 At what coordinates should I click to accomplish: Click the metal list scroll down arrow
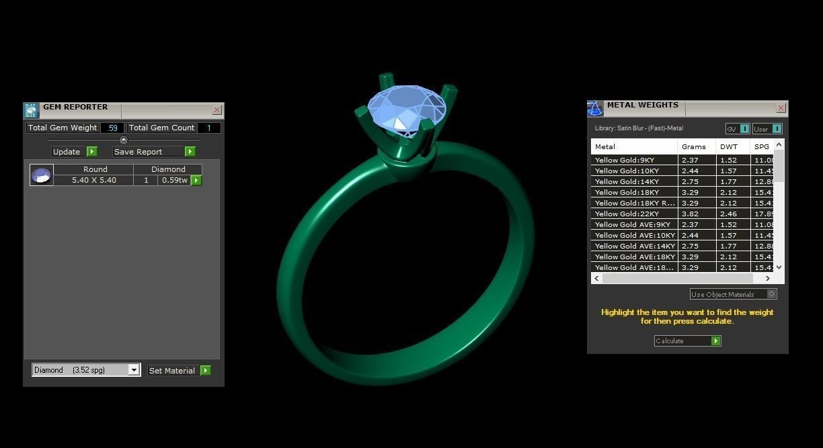coord(779,267)
